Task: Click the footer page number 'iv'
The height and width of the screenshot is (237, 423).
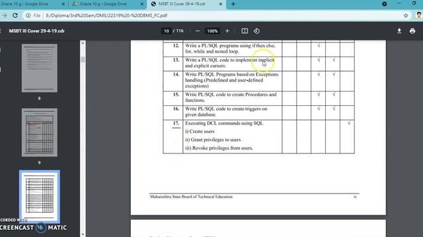Action: (355, 197)
